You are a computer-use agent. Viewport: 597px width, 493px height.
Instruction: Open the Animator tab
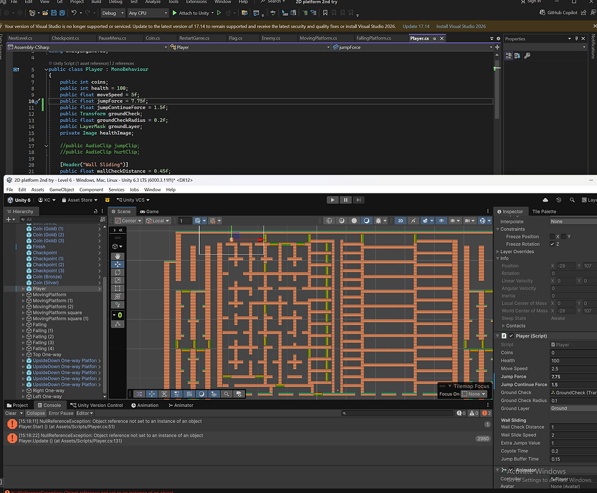[x=181, y=405]
